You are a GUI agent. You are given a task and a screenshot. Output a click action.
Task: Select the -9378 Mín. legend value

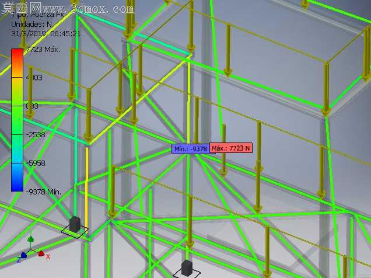click(43, 192)
